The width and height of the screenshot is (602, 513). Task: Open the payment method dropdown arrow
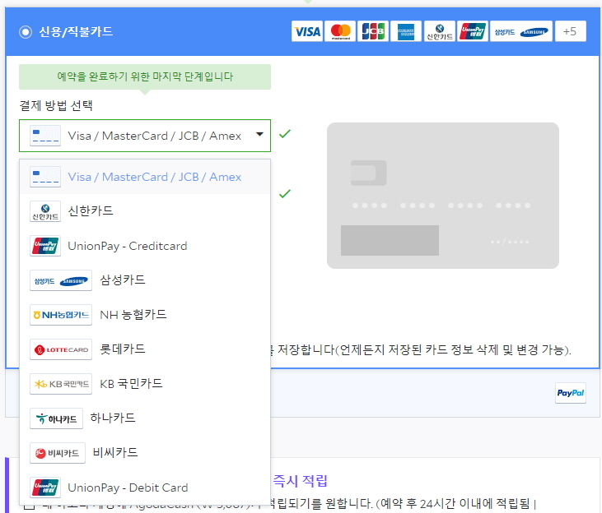tap(259, 134)
